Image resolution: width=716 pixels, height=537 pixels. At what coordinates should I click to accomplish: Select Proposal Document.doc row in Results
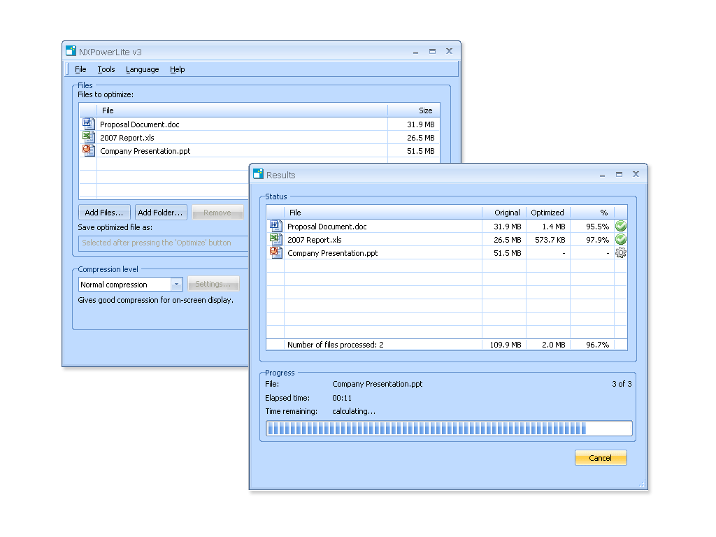pyautogui.click(x=447, y=226)
